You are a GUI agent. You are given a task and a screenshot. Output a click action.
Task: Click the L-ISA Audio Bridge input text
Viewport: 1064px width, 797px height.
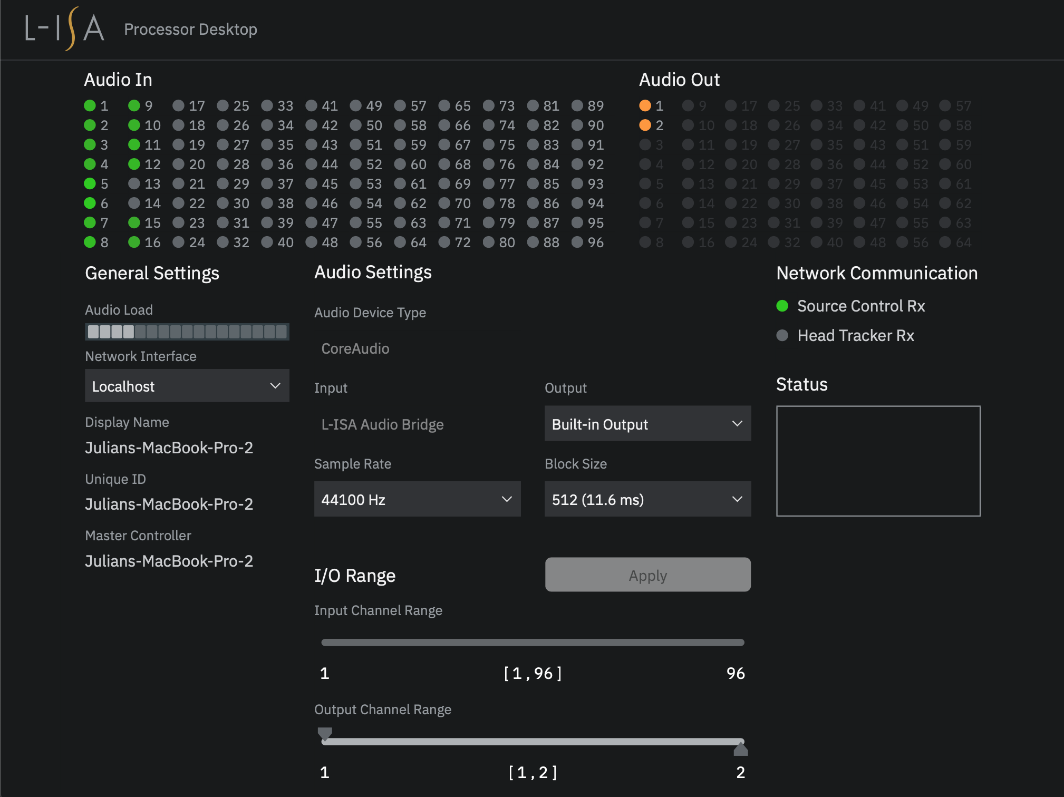pyautogui.click(x=382, y=425)
